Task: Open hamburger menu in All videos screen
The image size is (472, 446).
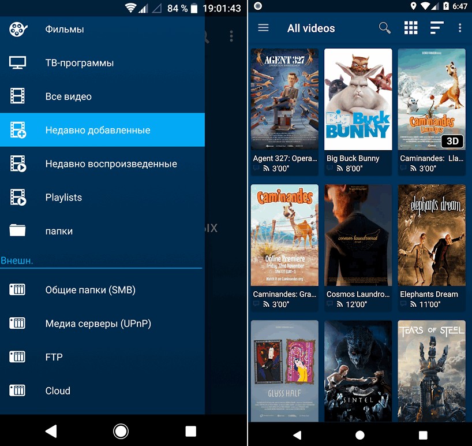Action: (263, 28)
